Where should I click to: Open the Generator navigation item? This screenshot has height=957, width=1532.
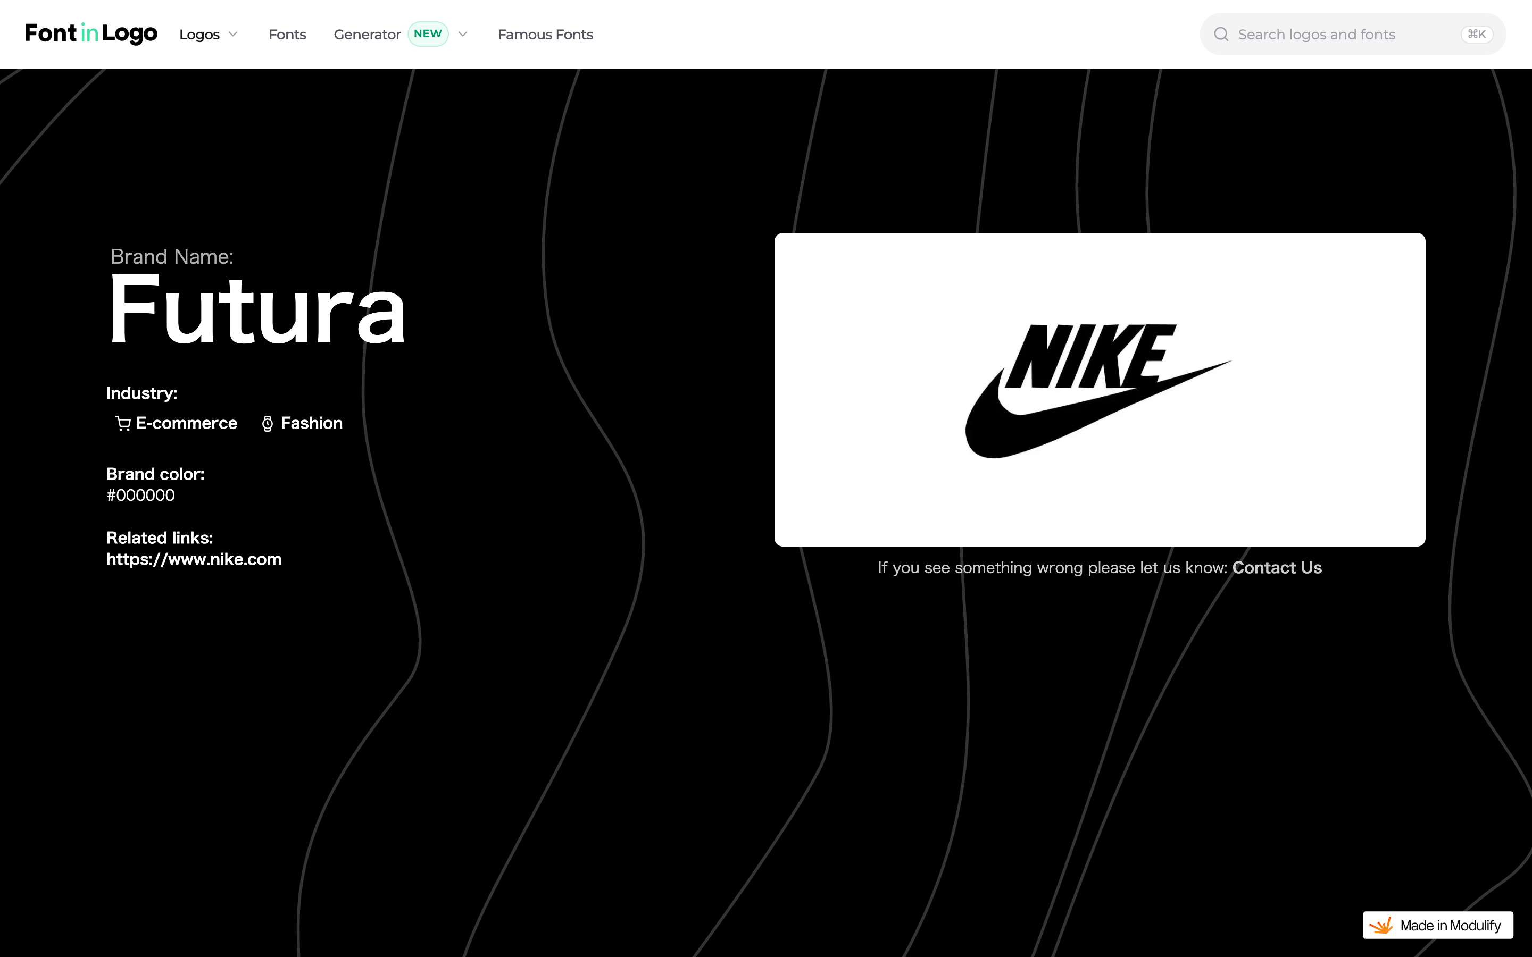(x=367, y=34)
